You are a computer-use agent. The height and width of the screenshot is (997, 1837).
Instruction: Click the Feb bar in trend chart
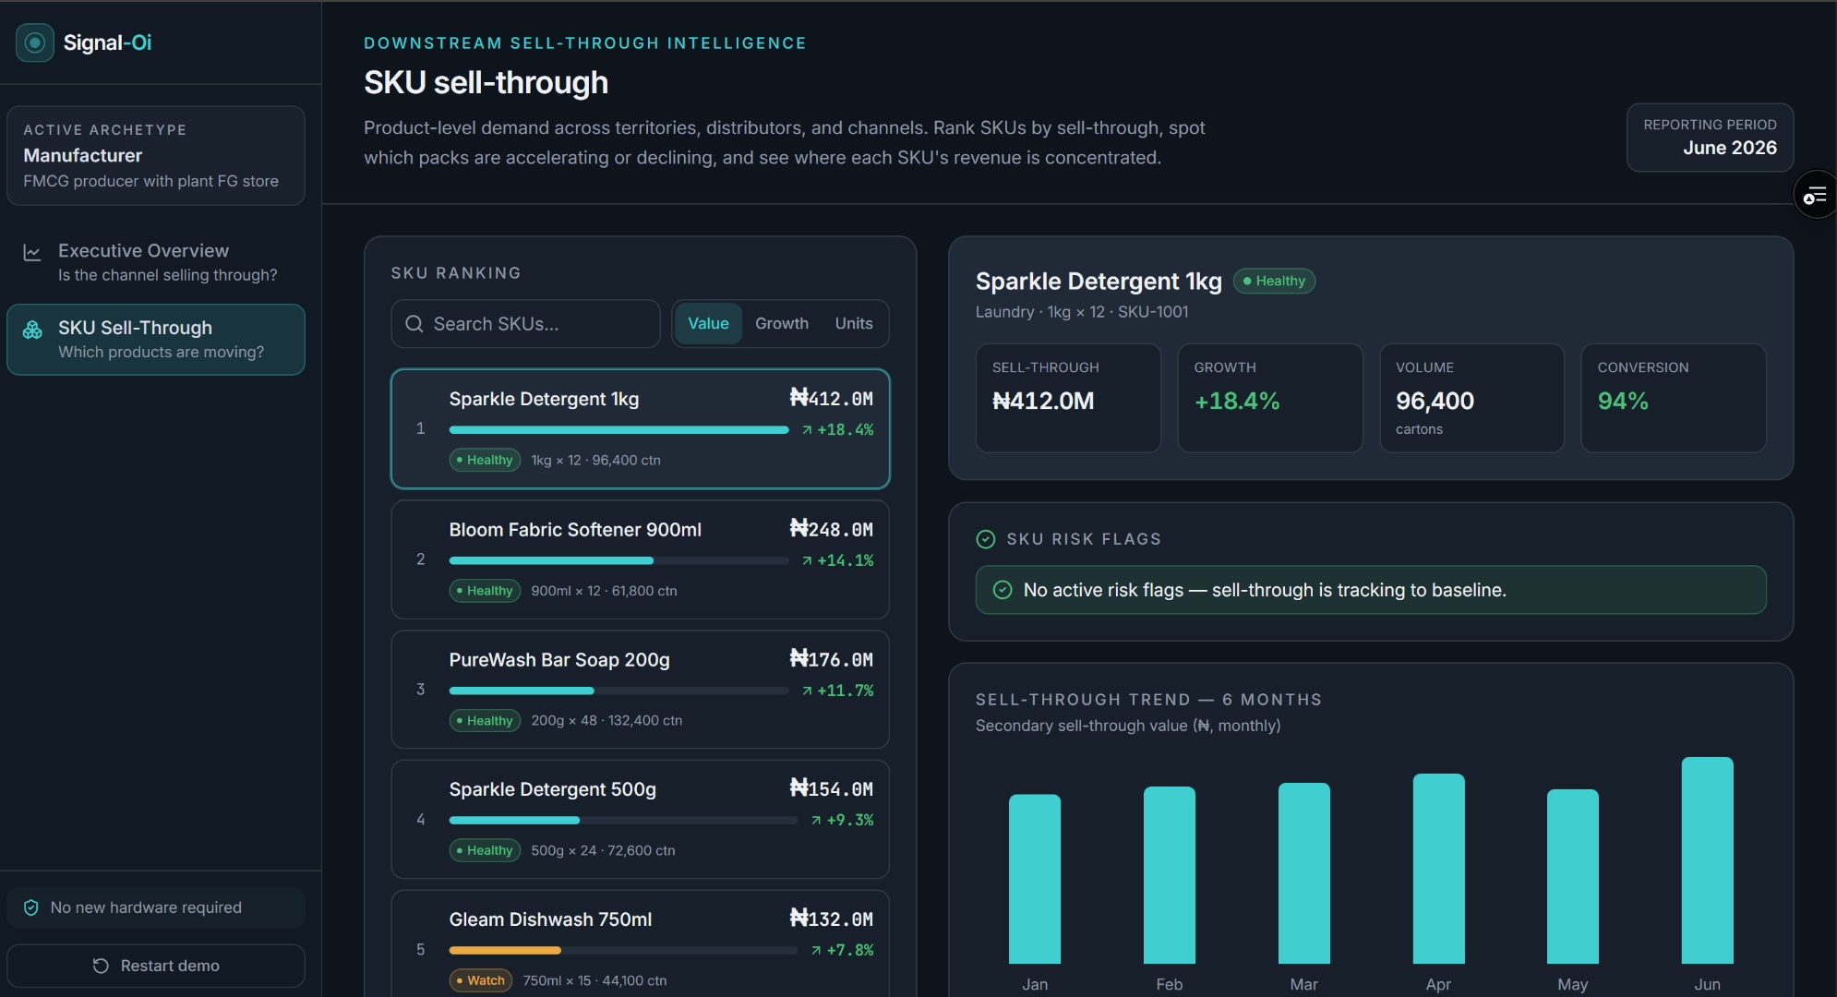1170,875
